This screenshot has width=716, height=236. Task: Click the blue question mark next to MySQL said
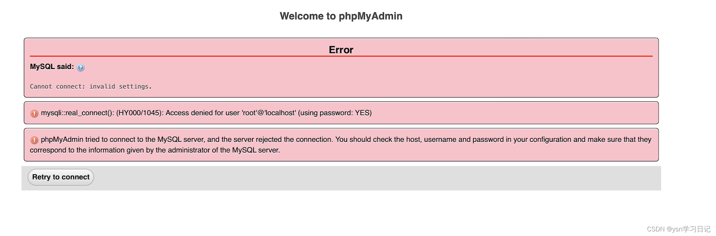(80, 67)
